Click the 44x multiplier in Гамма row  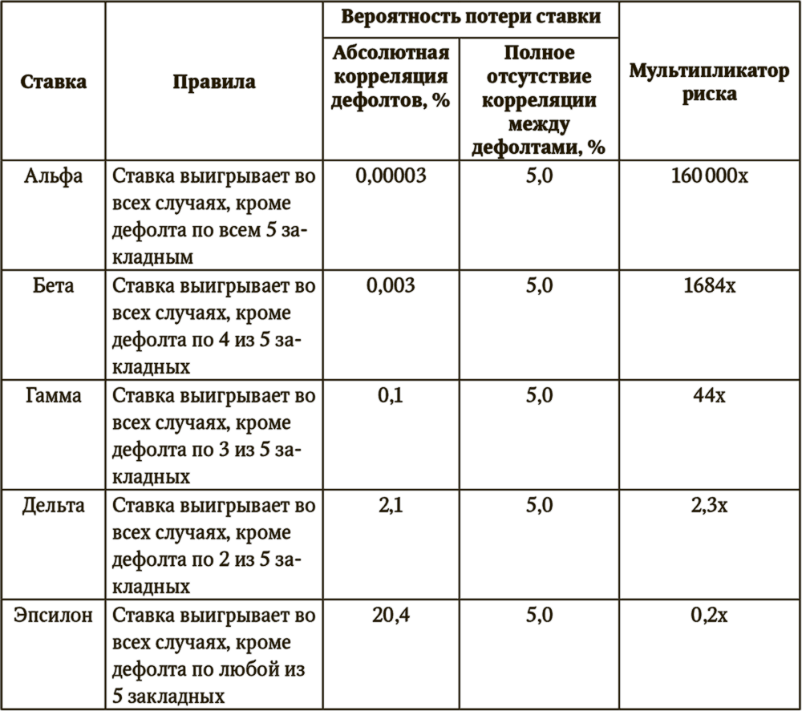pos(709,397)
